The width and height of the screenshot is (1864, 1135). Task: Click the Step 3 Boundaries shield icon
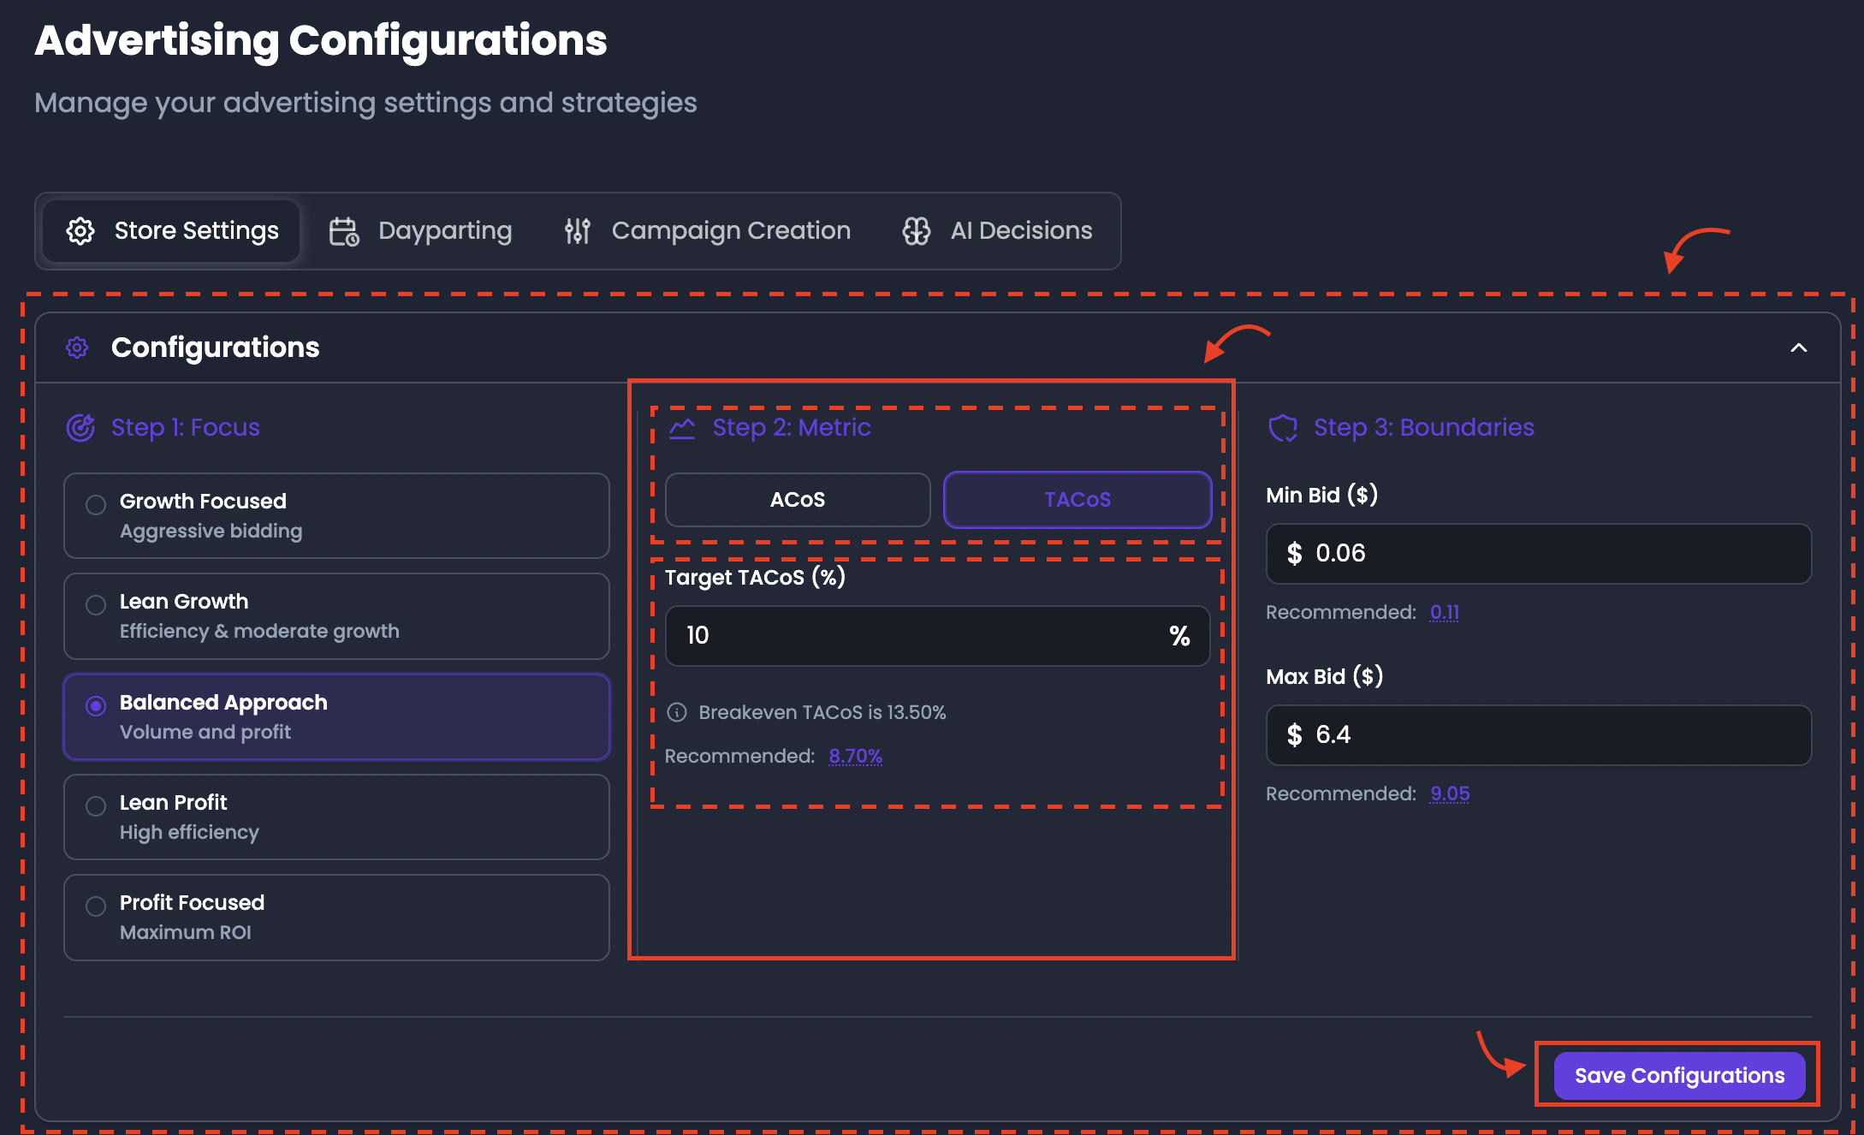click(1283, 427)
